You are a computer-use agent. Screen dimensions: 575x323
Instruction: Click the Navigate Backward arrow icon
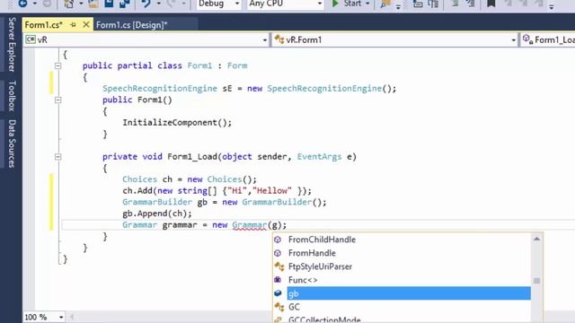[22, 4]
